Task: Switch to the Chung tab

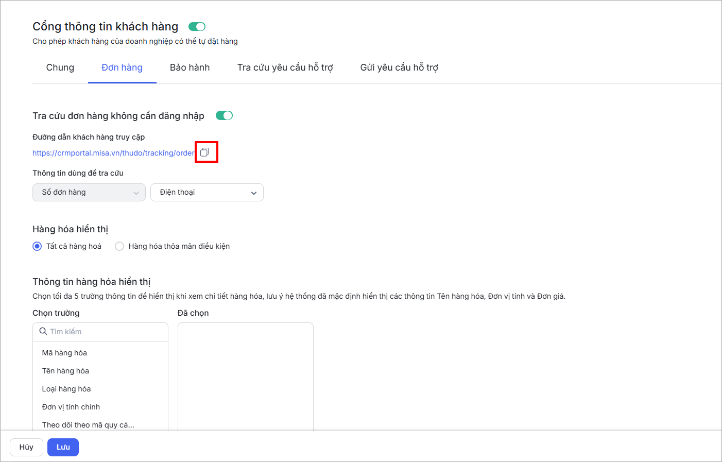Action: tap(60, 67)
